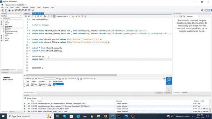This screenshot has height=119, width=212.
Task: Run Explain plan magnifier-lightning icon
Action: [x=38, y=16]
